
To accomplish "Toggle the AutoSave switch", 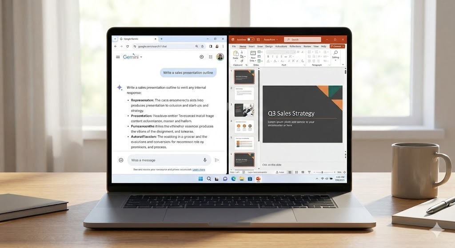I will click(251, 39).
